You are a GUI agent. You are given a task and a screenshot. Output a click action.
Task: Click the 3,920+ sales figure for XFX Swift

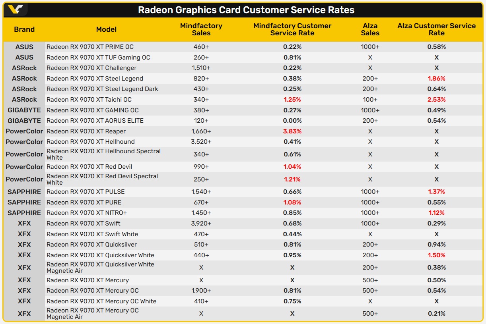tap(201, 224)
